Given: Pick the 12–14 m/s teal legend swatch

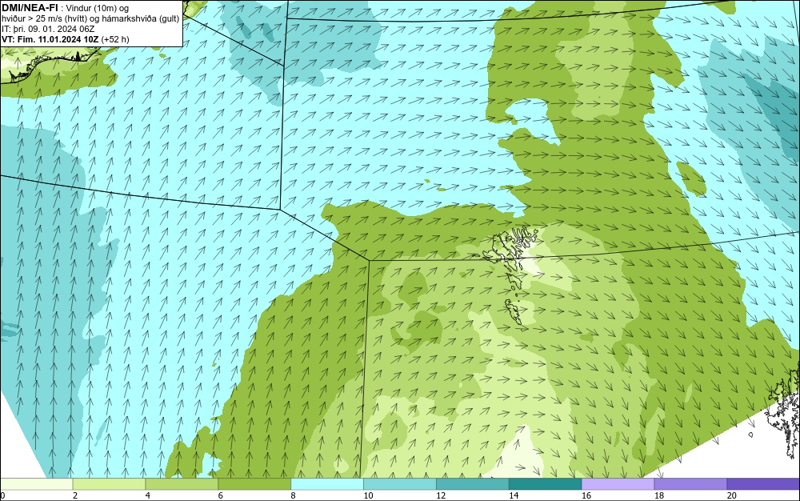Looking at the screenshot, I should coord(473,483).
